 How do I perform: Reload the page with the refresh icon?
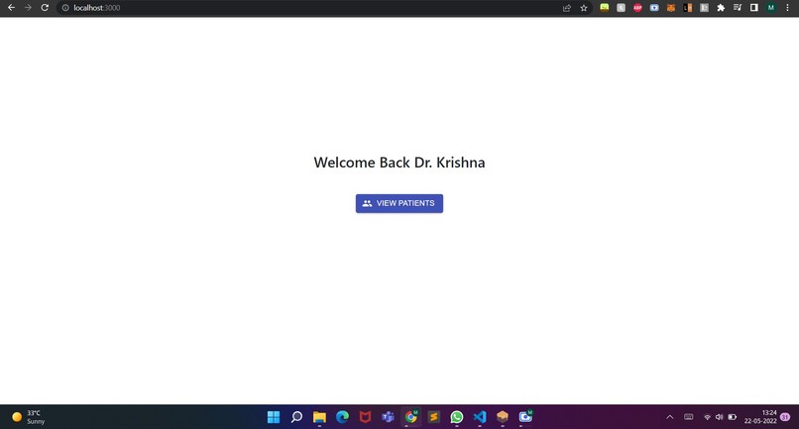tap(45, 8)
